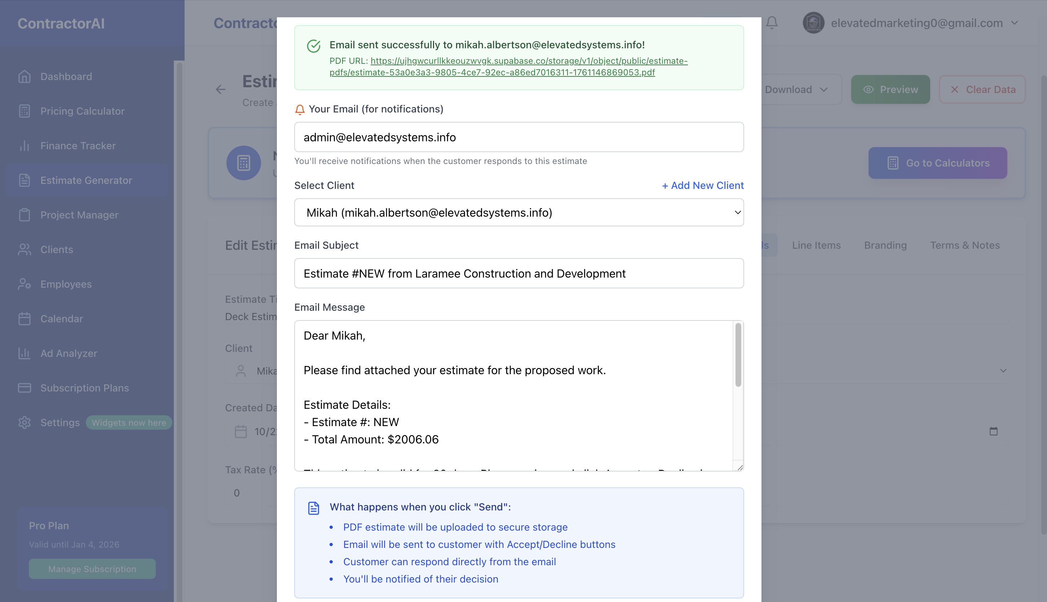Switch to the Terms & Notes tab
Screen dimensions: 1047x602
pyautogui.click(x=965, y=245)
